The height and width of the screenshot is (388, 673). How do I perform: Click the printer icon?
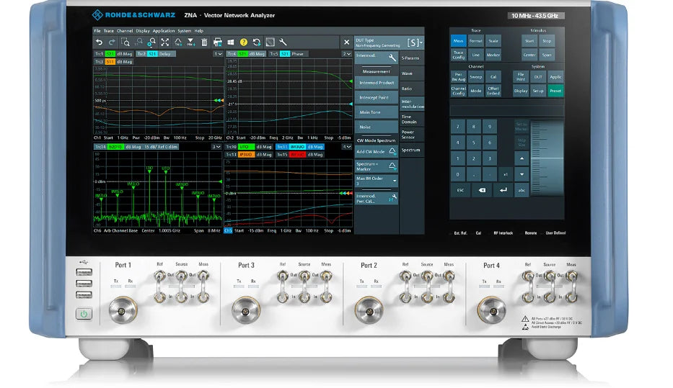point(218,42)
